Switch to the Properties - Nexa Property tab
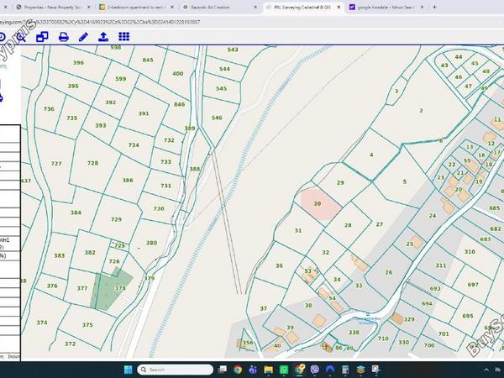The height and width of the screenshot is (378, 504). pos(53,7)
